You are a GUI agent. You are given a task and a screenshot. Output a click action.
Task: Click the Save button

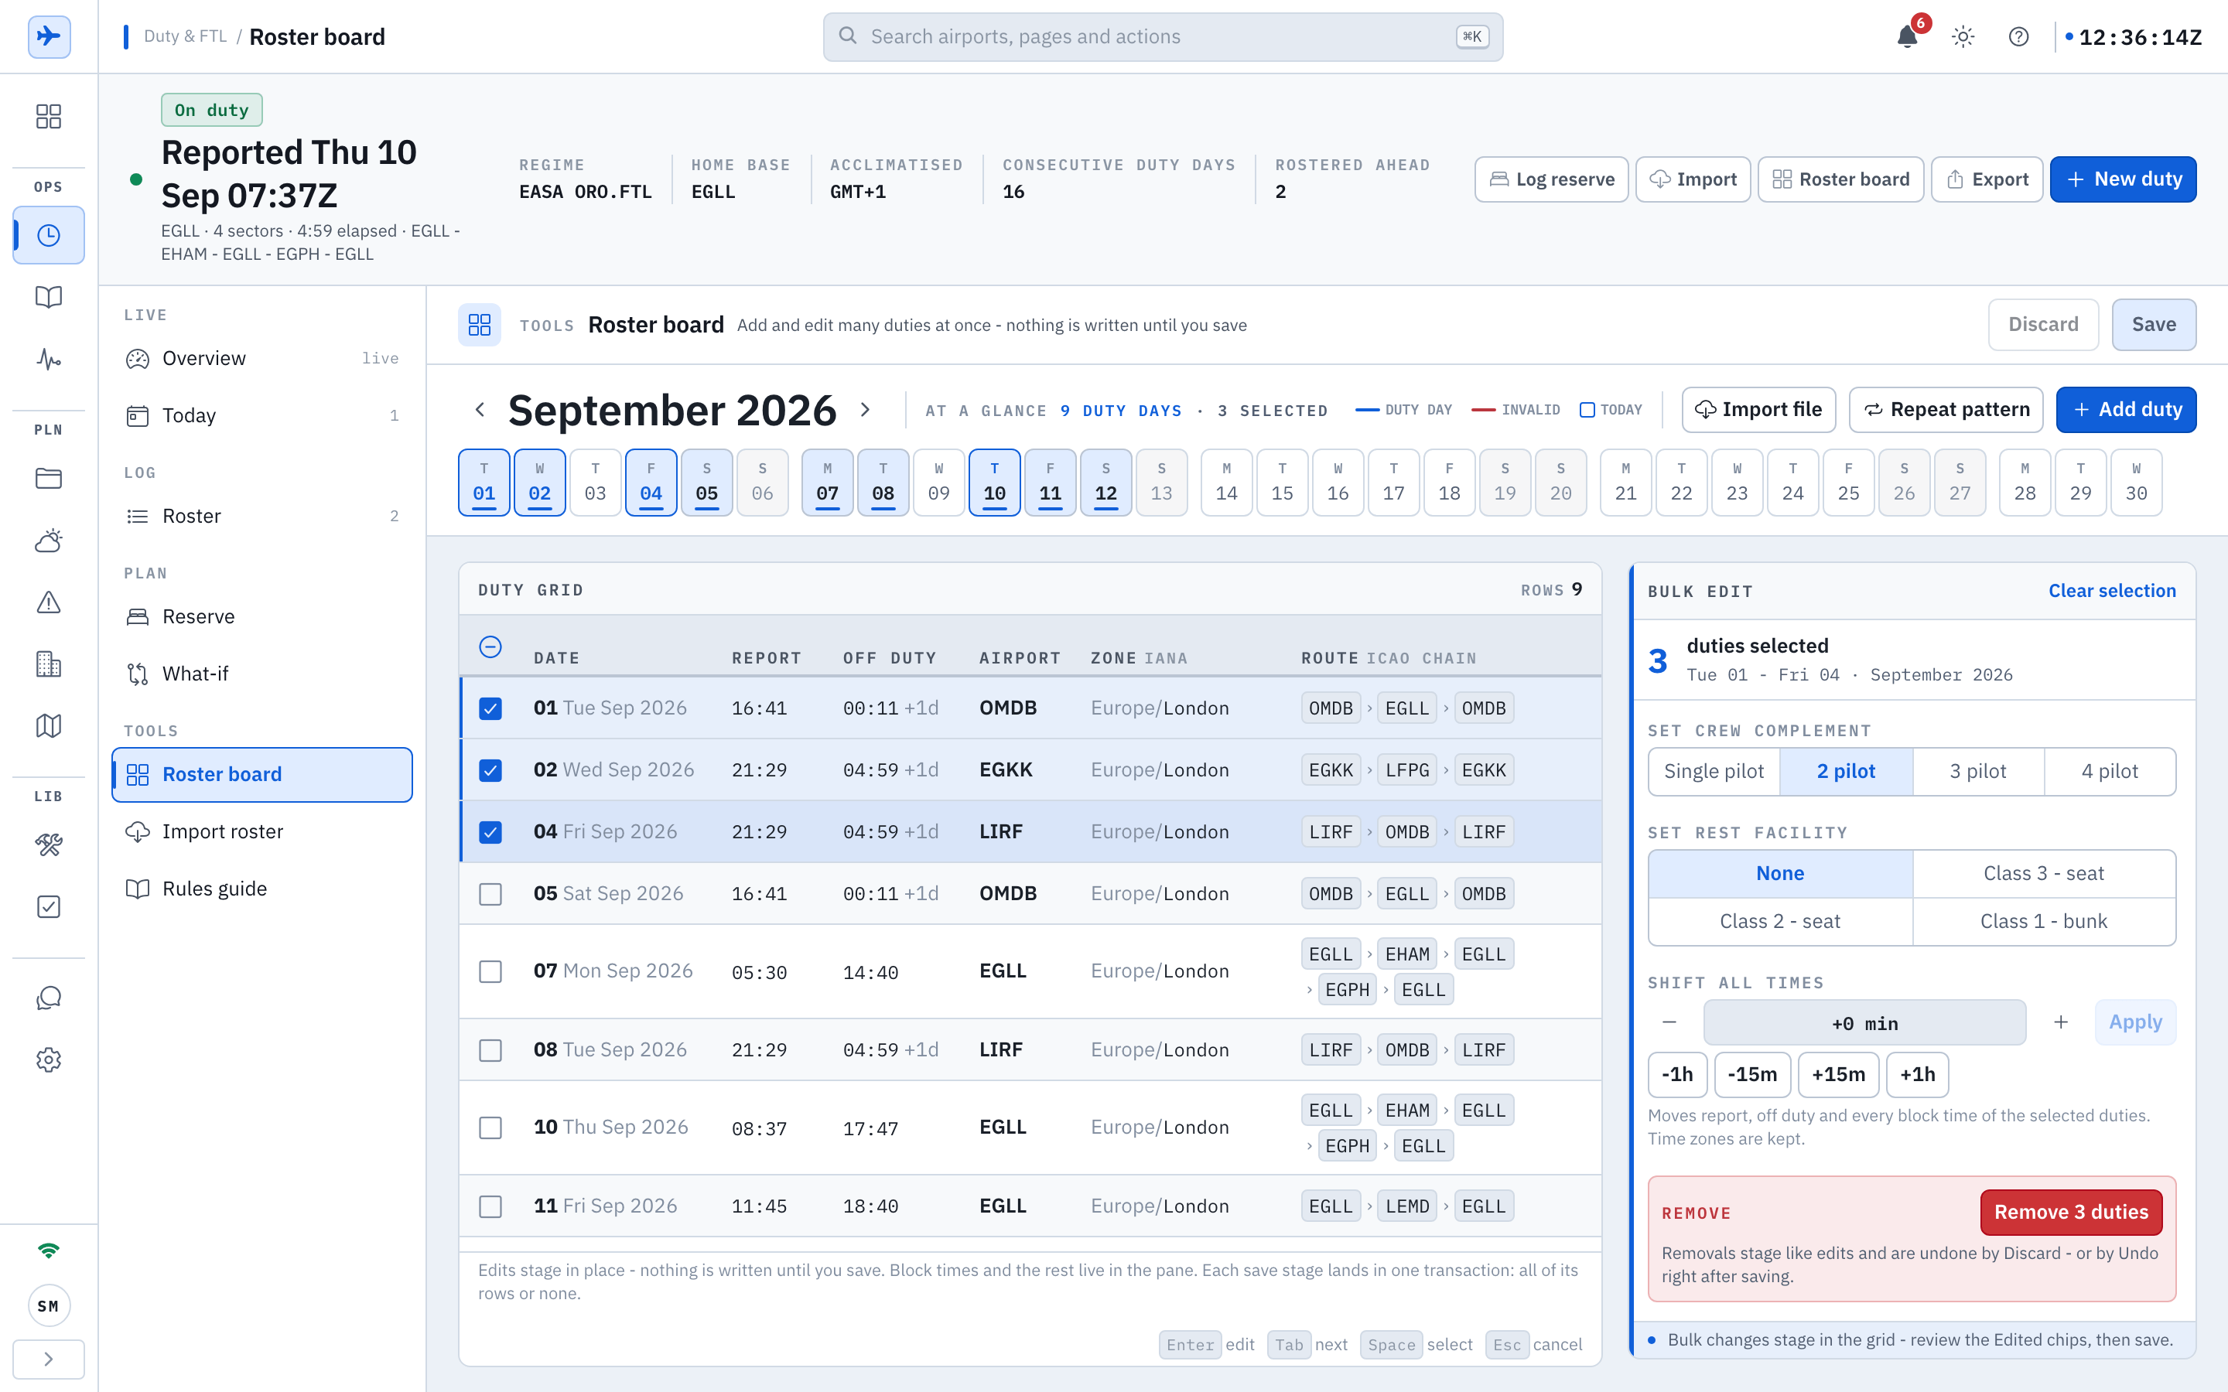click(x=2154, y=325)
